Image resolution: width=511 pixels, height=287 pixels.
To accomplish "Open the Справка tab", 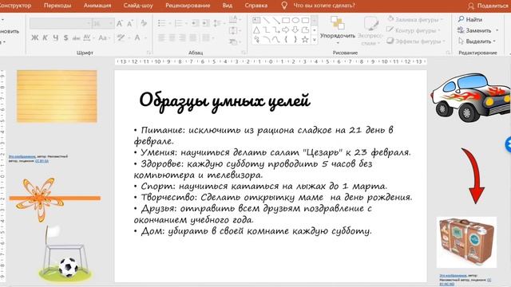I will (x=255, y=6).
